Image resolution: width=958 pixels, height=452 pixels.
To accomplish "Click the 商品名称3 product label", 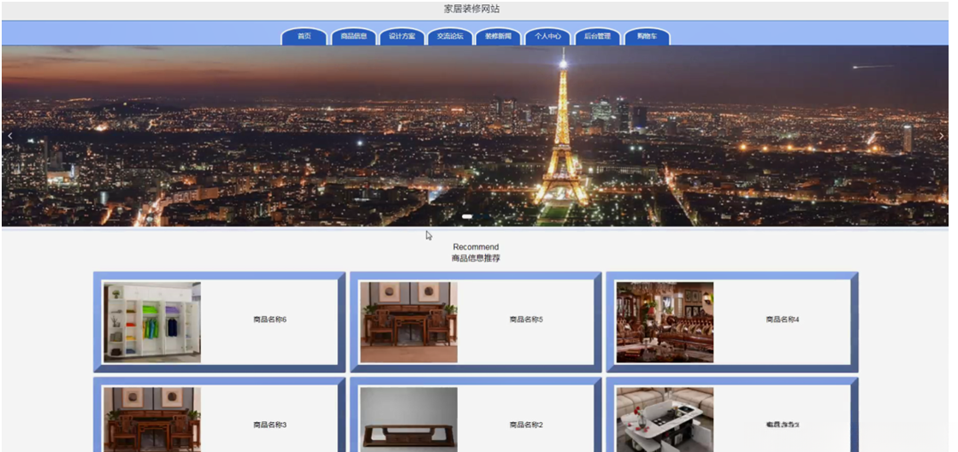I will pyautogui.click(x=270, y=426).
